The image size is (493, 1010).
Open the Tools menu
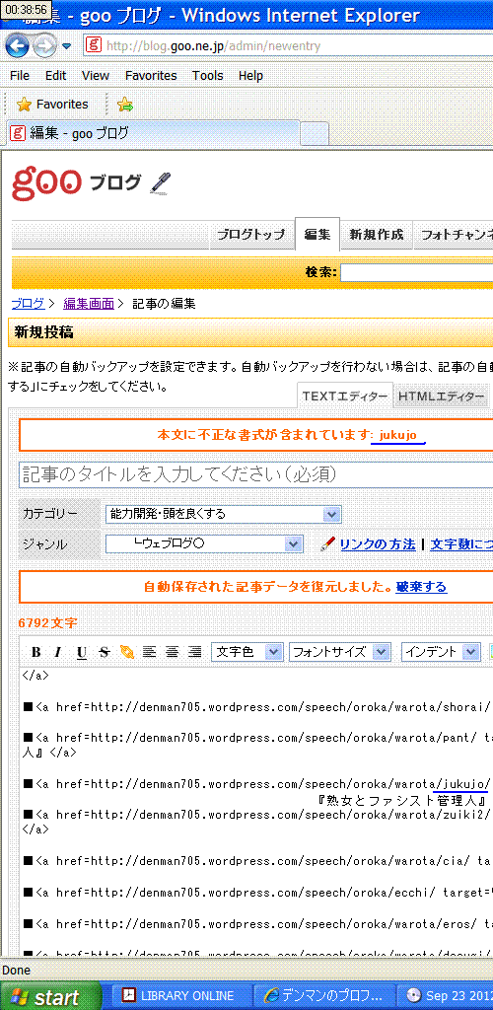[207, 76]
